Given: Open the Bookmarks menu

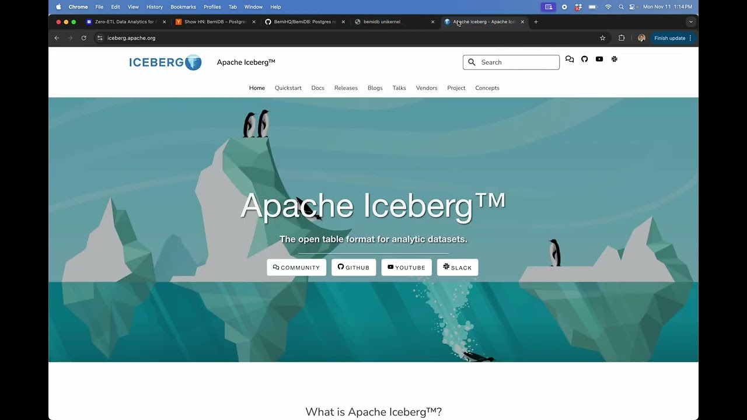Looking at the screenshot, I should coord(183,7).
